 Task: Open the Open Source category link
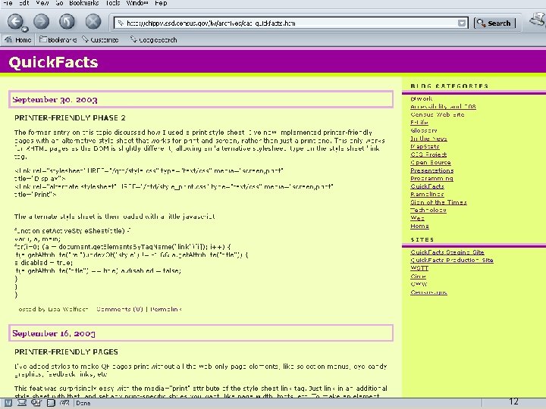click(x=431, y=163)
